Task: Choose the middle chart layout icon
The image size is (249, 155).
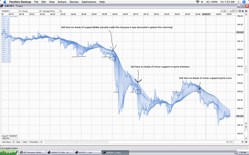Action: 234,11
